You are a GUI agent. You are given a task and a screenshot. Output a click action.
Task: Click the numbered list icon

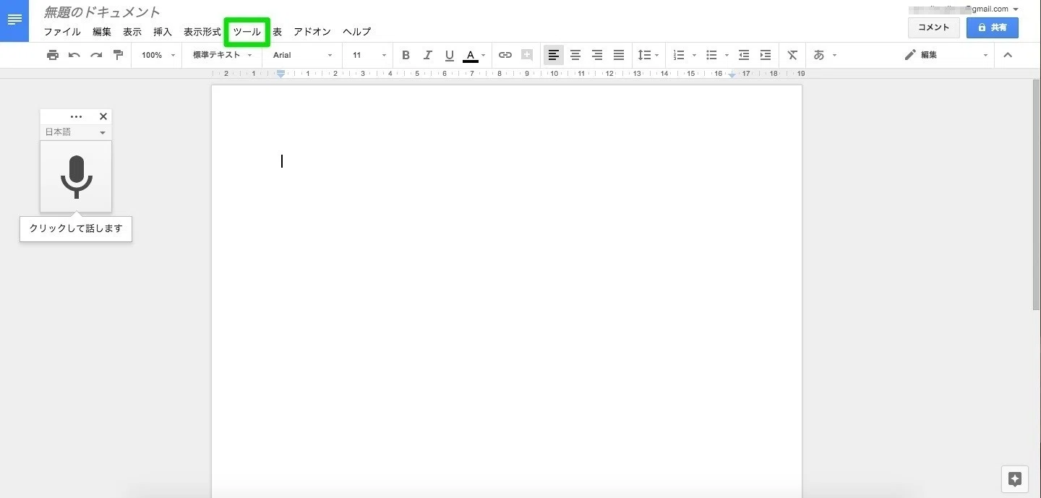pyautogui.click(x=678, y=55)
